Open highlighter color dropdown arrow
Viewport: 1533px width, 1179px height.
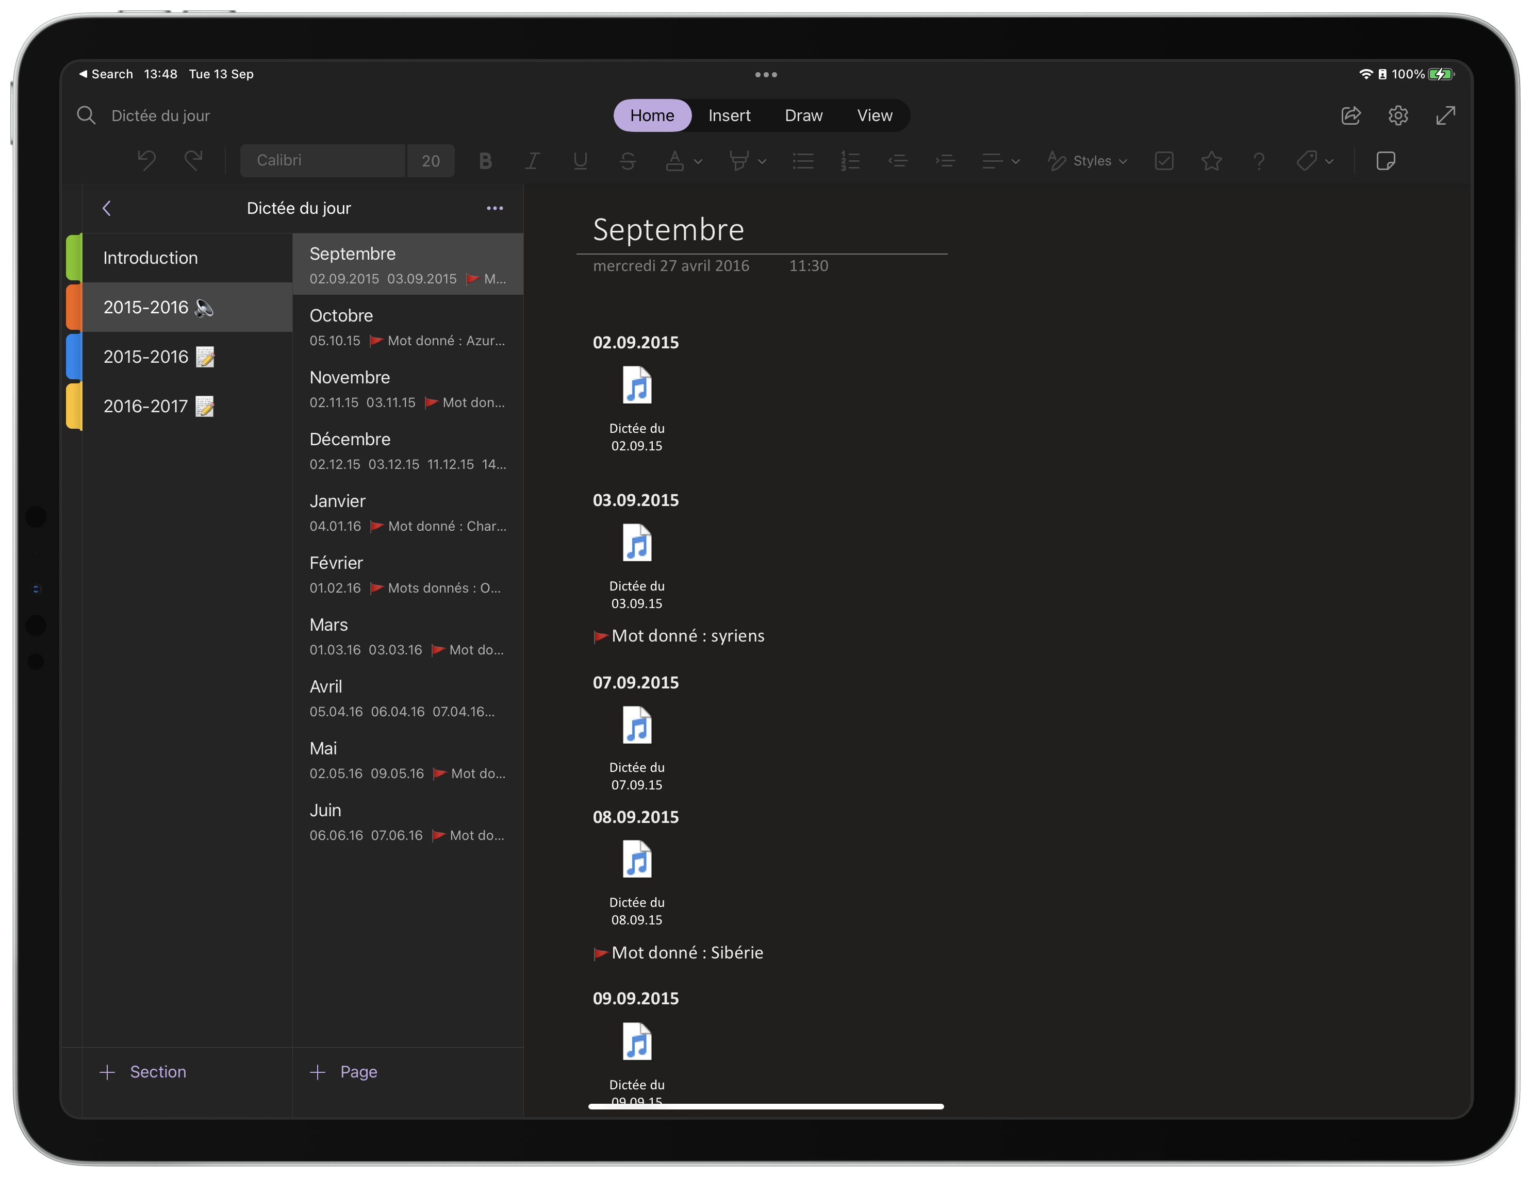pos(762,161)
